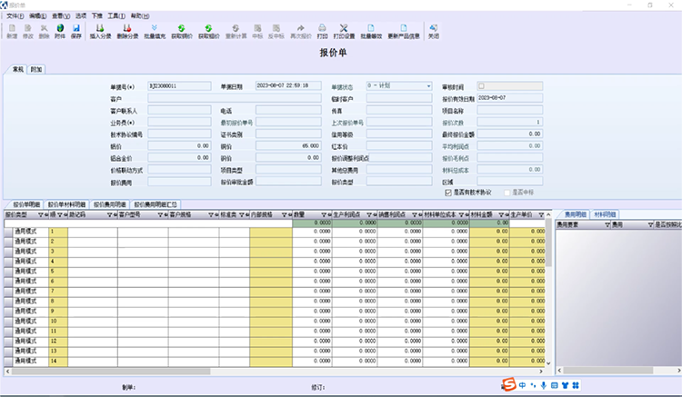Open the 生产利润点 column filter
Image resolution: width=682 pixels, height=397 pixels.
click(369, 215)
